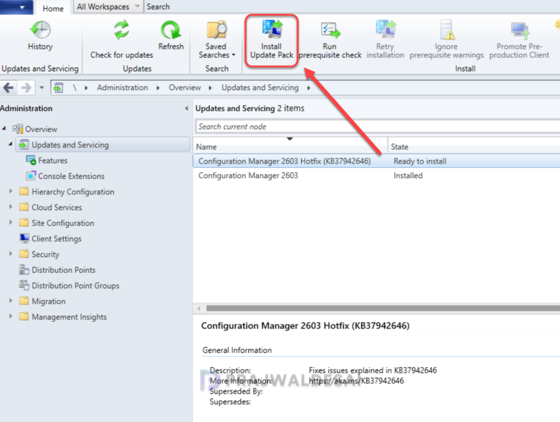This screenshot has width=560, height=422.
Task: Open Saved Searches folder icon
Action: (217, 30)
